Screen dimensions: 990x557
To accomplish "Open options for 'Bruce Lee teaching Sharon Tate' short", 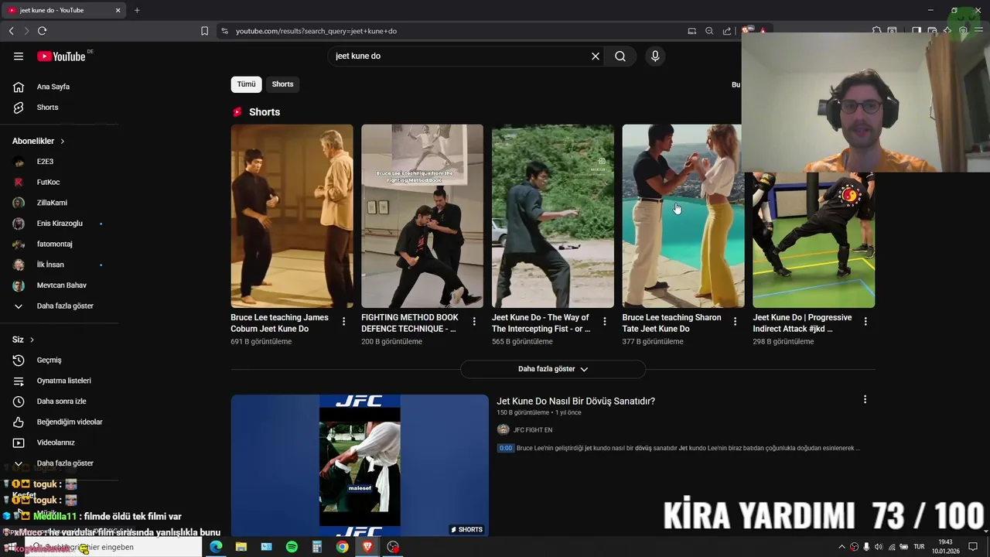I will [x=735, y=322].
